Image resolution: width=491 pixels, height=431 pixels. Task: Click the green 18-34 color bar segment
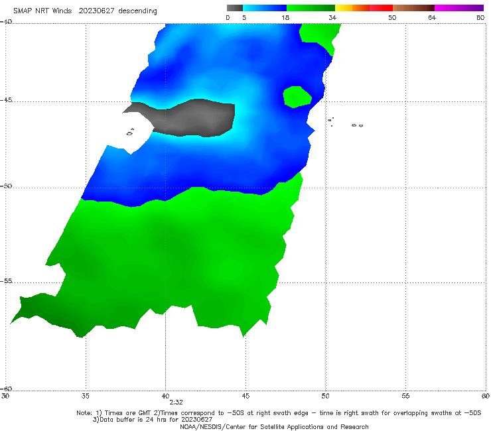tap(311, 8)
